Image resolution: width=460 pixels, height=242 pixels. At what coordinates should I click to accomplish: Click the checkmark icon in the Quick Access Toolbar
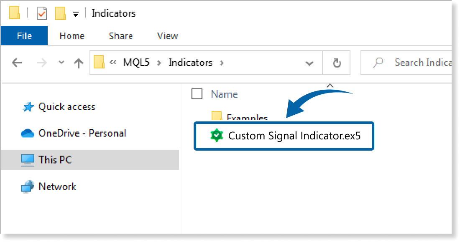pos(42,13)
